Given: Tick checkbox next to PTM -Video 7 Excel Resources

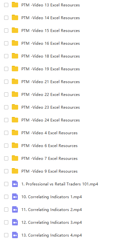Looking at the screenshot, I should [x=6, y=158].
